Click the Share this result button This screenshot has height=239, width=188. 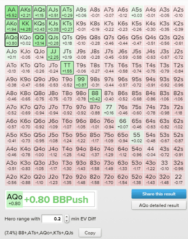coord(159,194)
